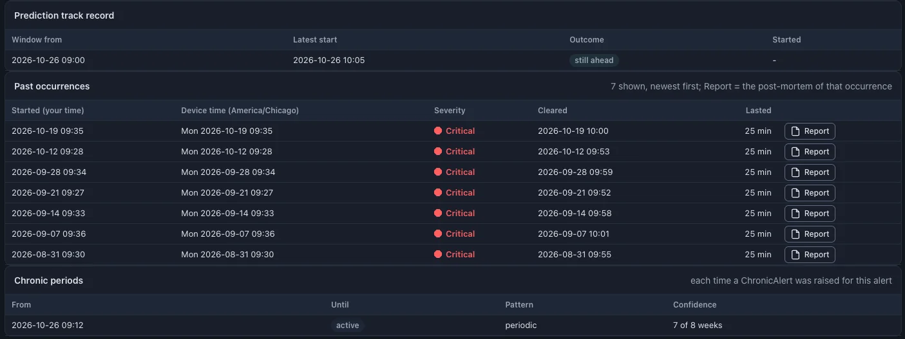Click the 'Started (your time)' column header

pos(48,111)
